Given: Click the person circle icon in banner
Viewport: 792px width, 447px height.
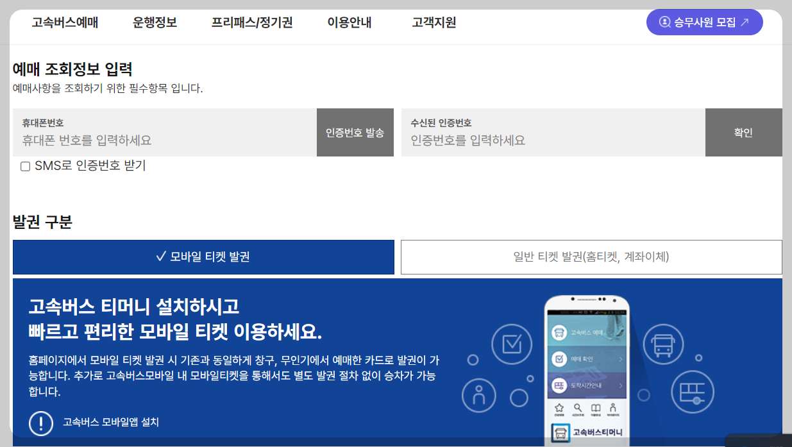Looking at the screenshot, I should coord(479,396).
